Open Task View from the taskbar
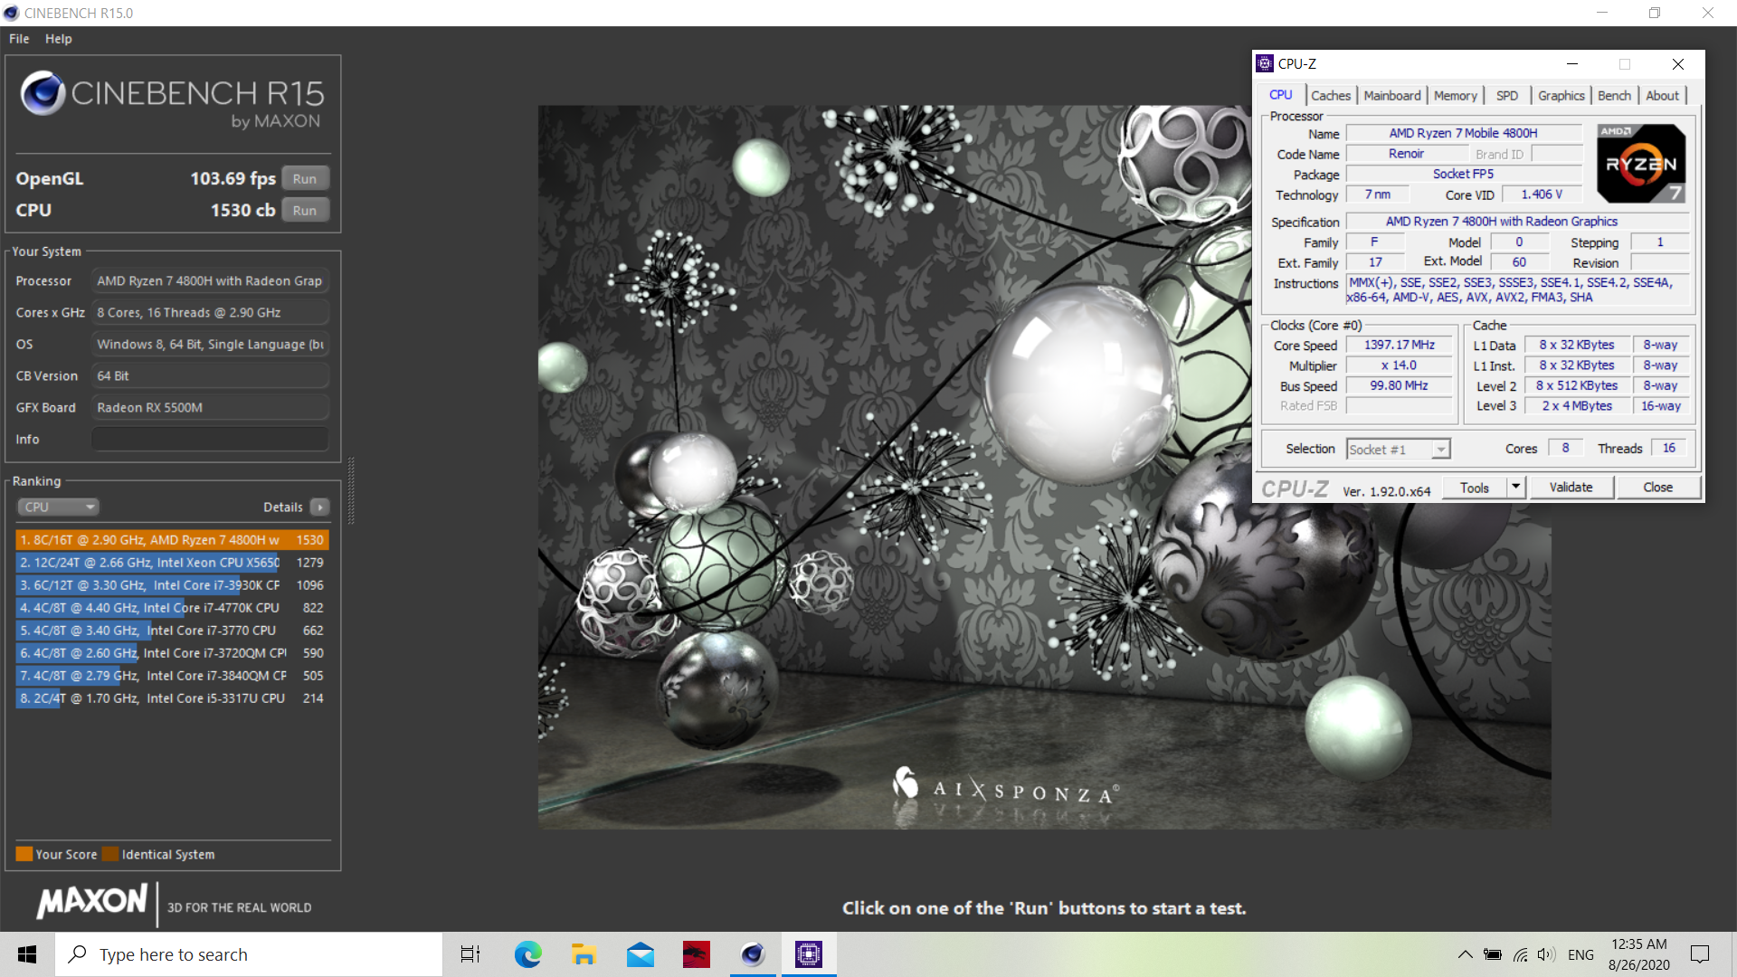The image size is (1737, 977). 470,954
